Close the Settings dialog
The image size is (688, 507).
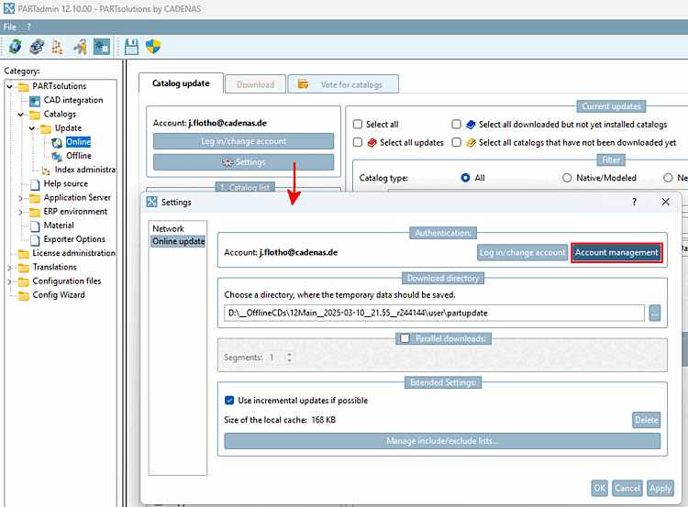[x=666, y=202]
